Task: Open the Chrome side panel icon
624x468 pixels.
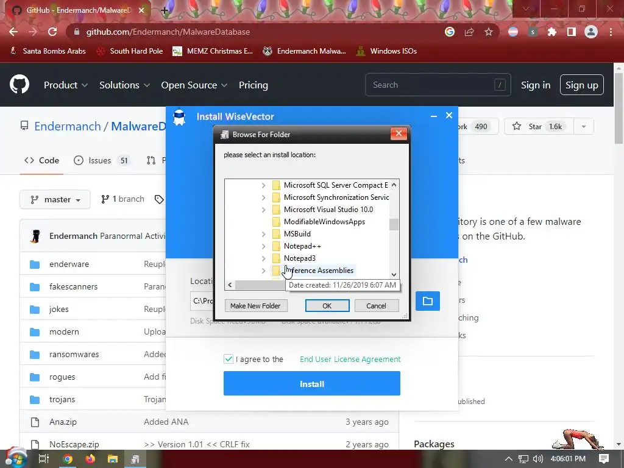Action: click(572, 32)
